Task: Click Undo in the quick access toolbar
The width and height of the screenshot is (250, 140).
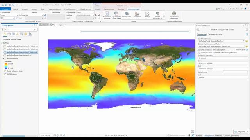Action: click(x=13, y=5)
